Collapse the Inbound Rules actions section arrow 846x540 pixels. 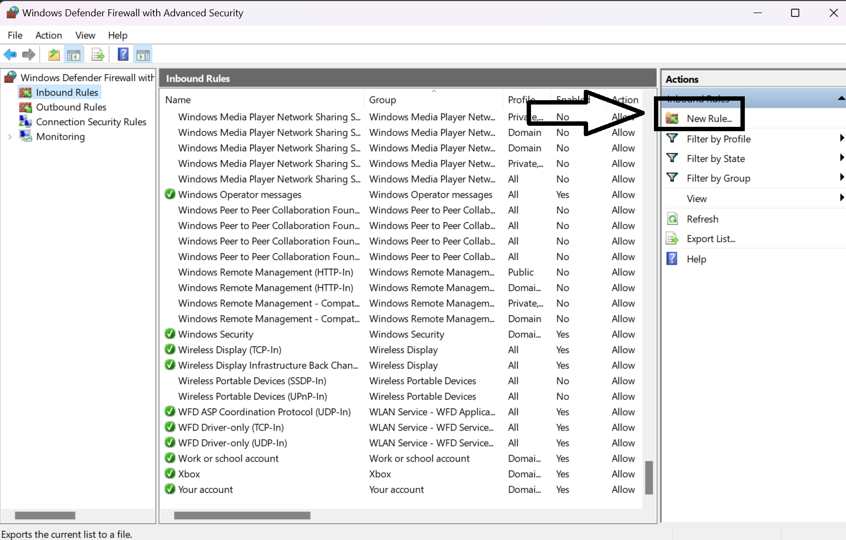[841, 99]
